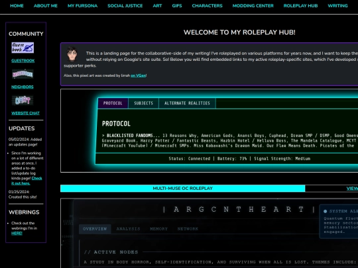
Task: Click the SYSTEM ALERT notification box
Action: point(339,221)
